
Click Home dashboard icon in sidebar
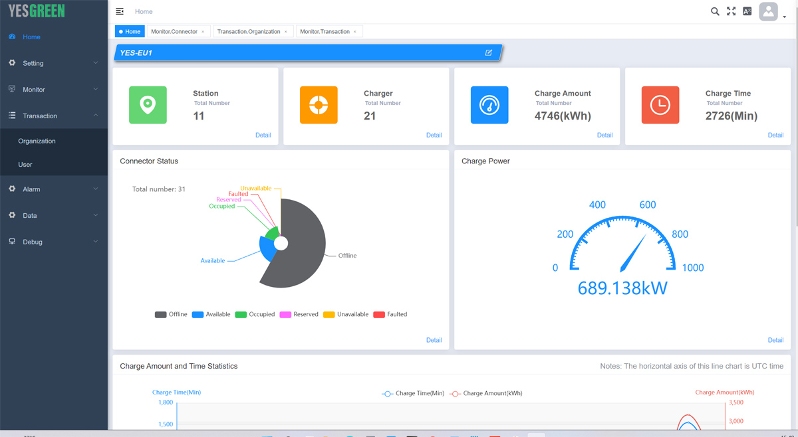12,37
